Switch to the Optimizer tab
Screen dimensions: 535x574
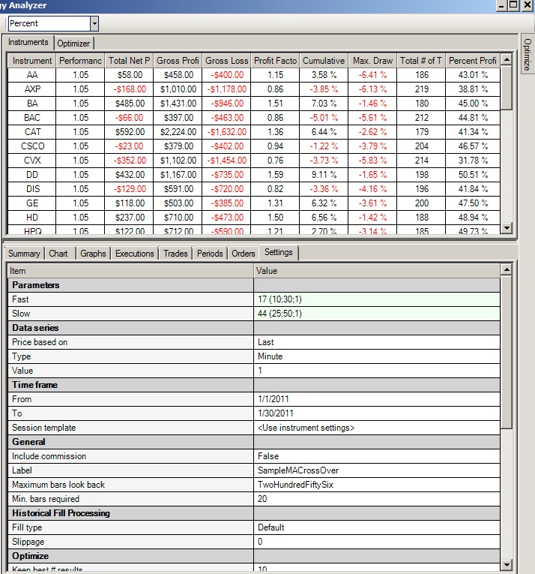(73, 44)
